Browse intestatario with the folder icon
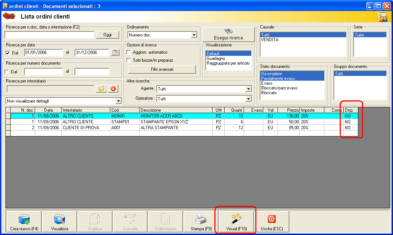Viewport: 393px width, 235px height. click(101, 89)
